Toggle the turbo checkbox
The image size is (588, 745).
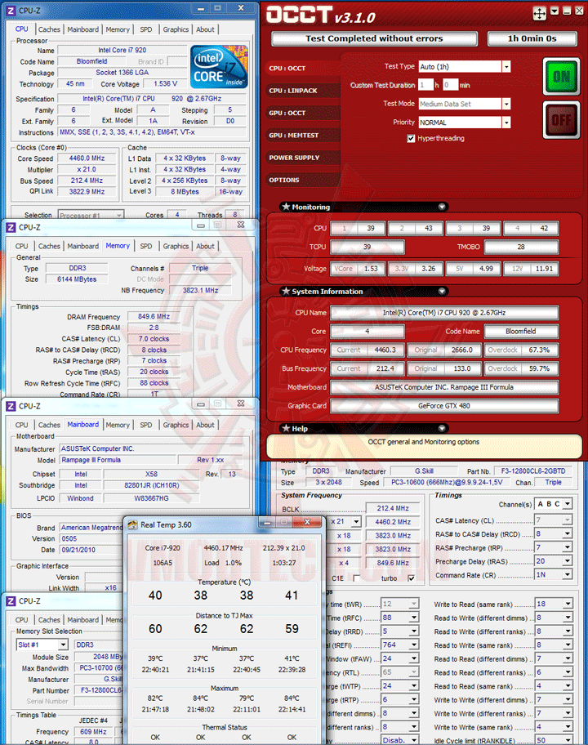pyautogui.click(x=412, y=578)
